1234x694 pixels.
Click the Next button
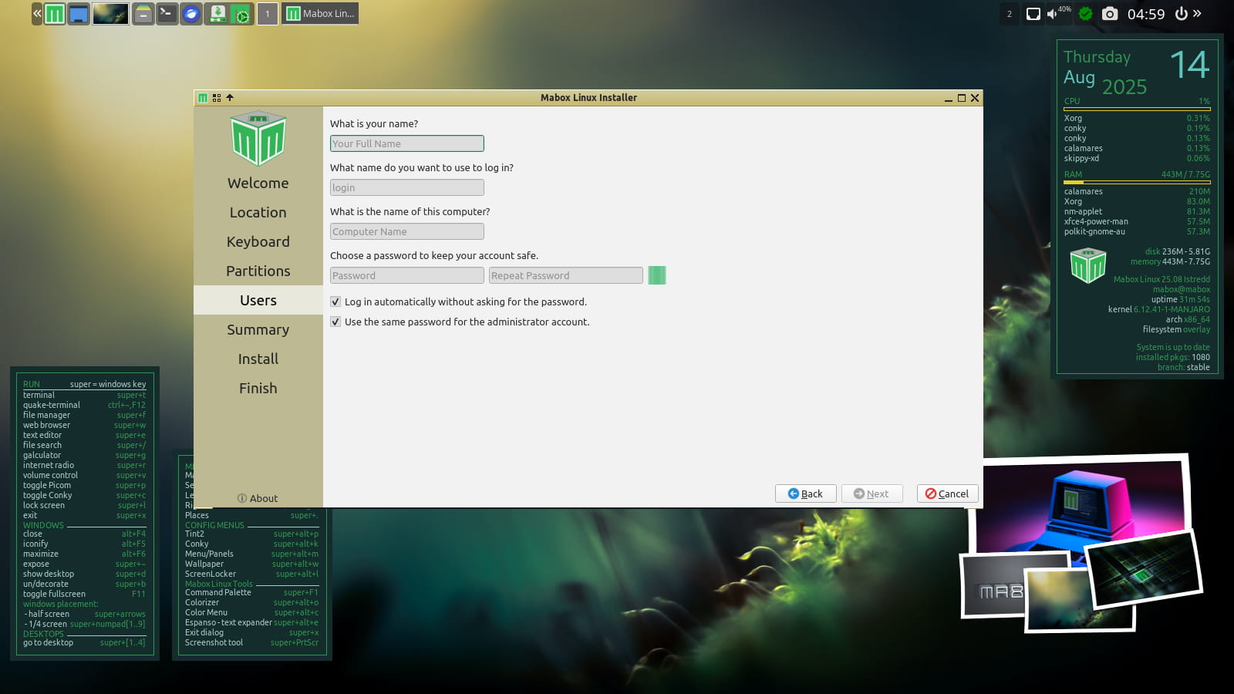point(872,494)
